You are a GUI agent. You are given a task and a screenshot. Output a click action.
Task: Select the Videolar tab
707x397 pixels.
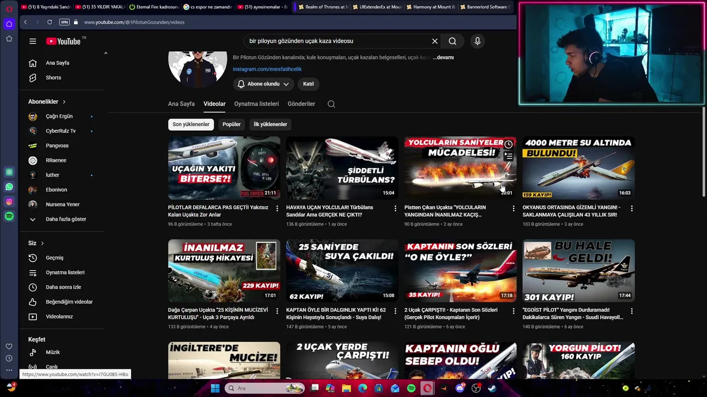[214, 104]
